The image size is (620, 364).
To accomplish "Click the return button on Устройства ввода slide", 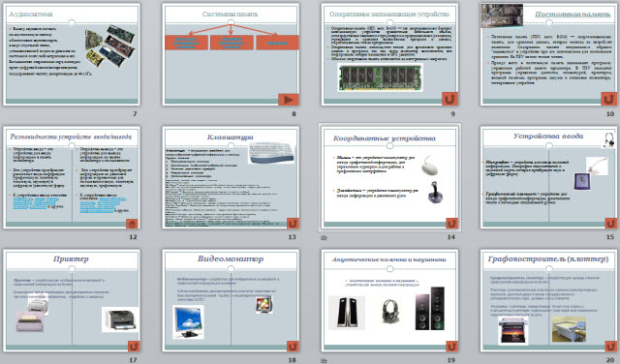I will pos(610,224).
